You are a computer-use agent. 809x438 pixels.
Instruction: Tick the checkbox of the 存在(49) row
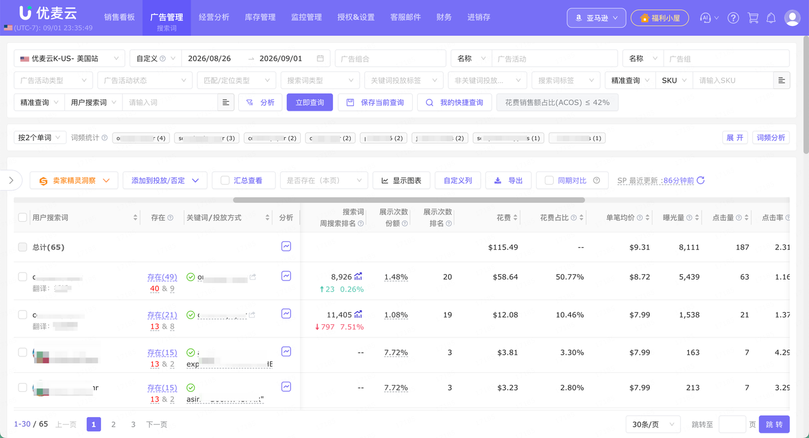click(23, 277)
